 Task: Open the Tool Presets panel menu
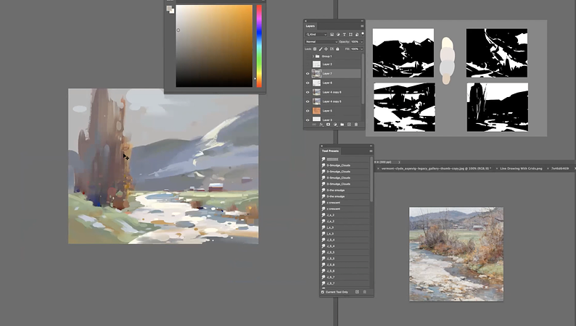[371, 151]
